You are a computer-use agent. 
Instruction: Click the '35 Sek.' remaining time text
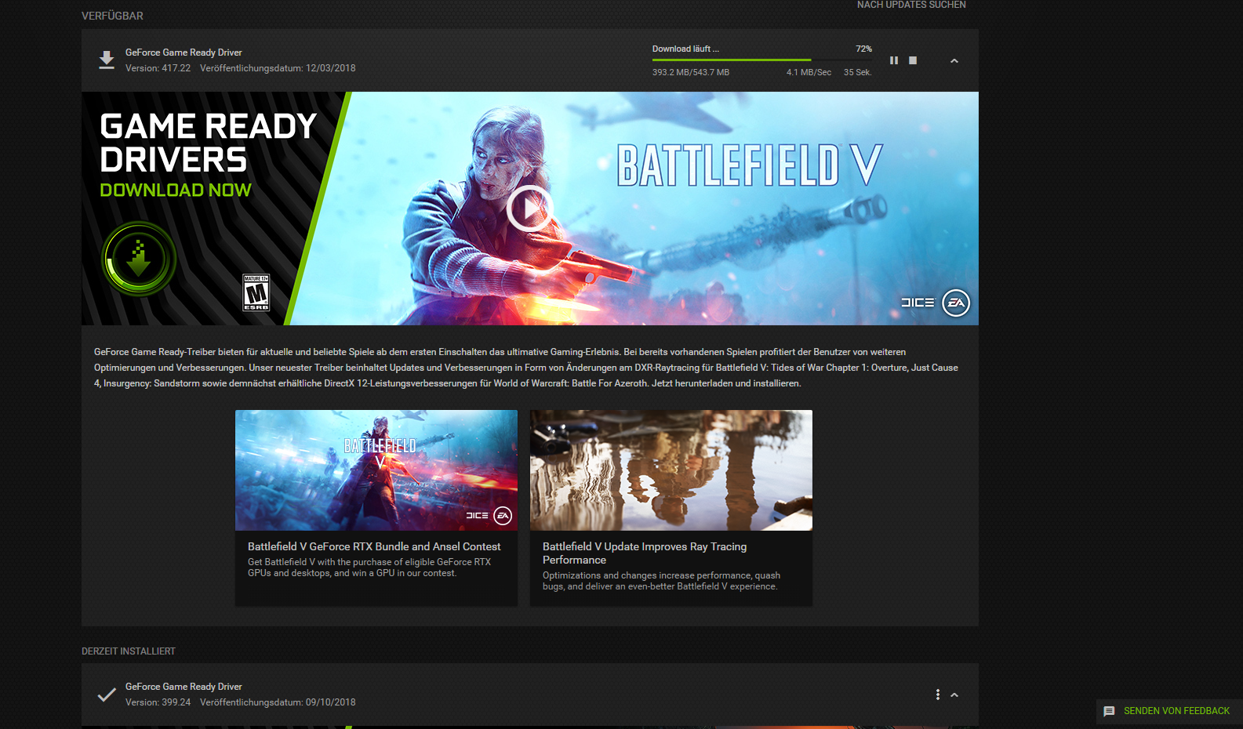pos(857,72)
